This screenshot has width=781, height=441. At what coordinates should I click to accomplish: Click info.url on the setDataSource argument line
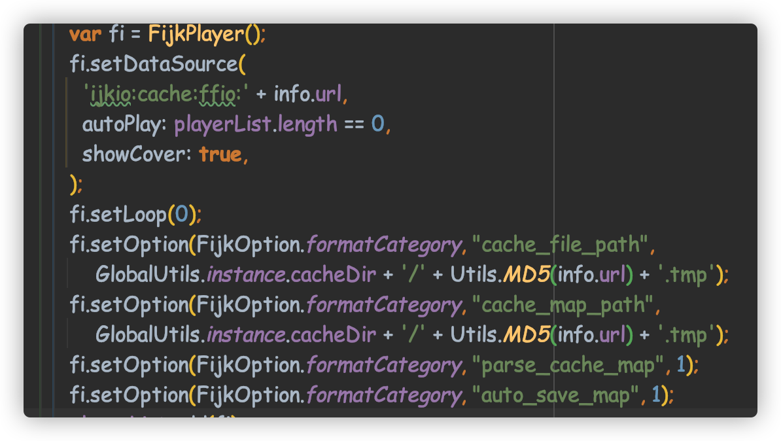pyautogui.click(x=308, y=94)
